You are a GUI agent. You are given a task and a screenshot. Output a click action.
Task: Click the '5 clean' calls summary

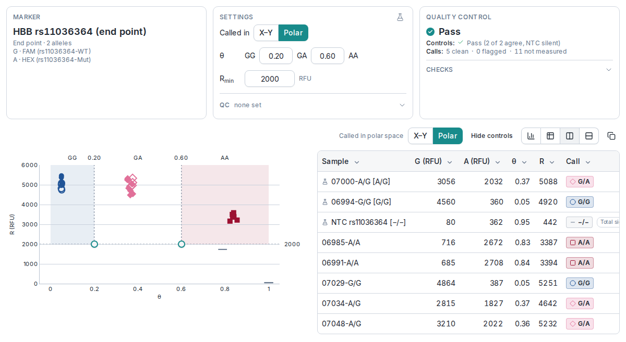pos(457,52)
